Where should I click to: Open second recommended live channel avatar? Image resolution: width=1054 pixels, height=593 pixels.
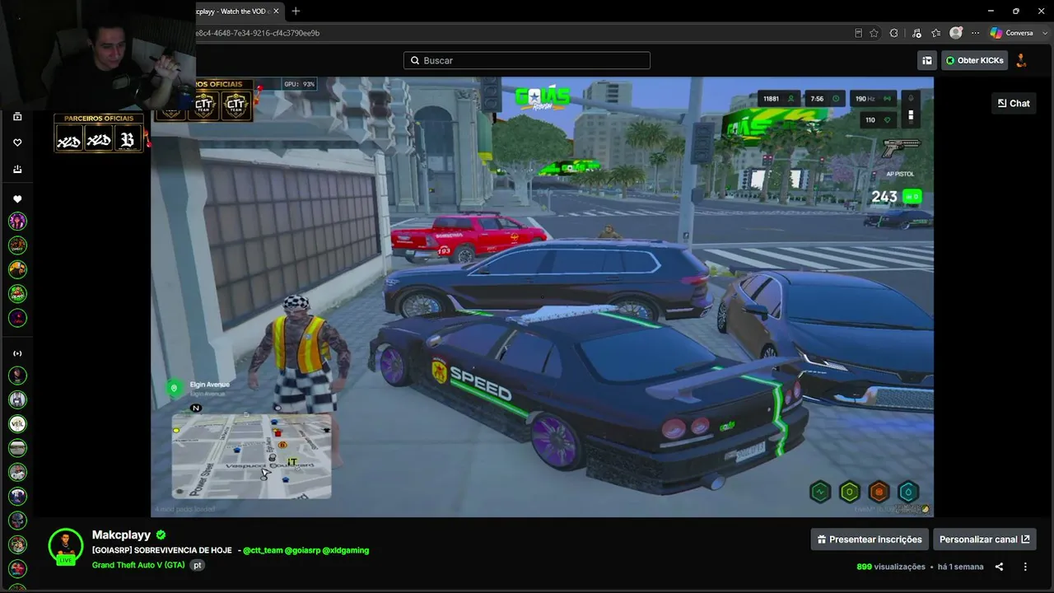pos(17,399)
